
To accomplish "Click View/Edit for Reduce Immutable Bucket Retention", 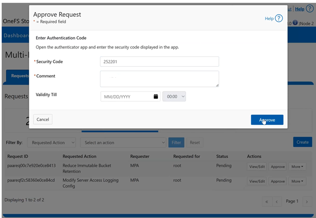I will (257, 166).
